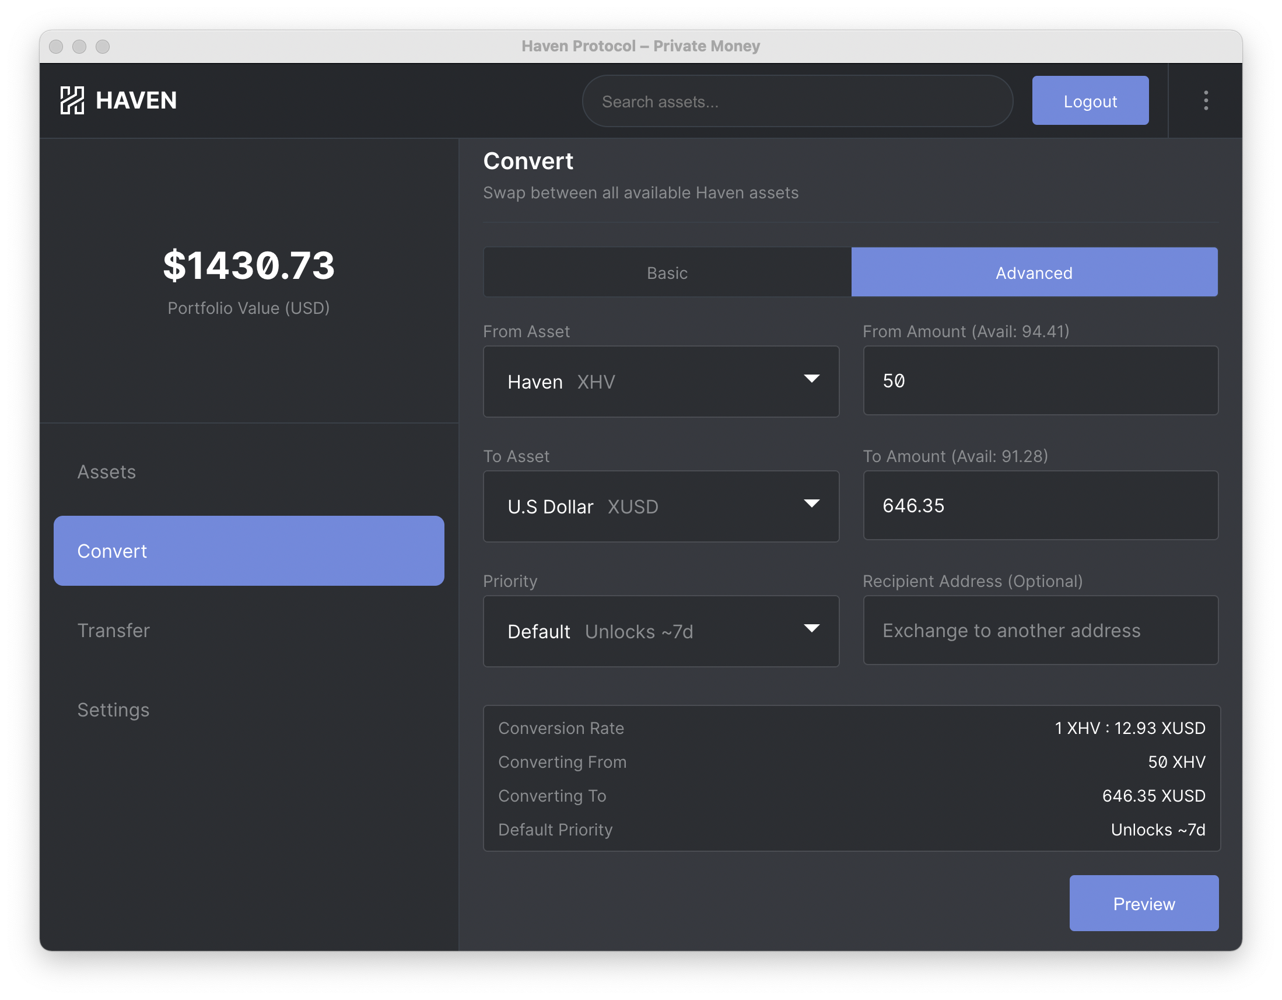This screenshot has width=1282, height=1000.
Task: Click the Convert page heading
Action: click(x=528, y=161)
